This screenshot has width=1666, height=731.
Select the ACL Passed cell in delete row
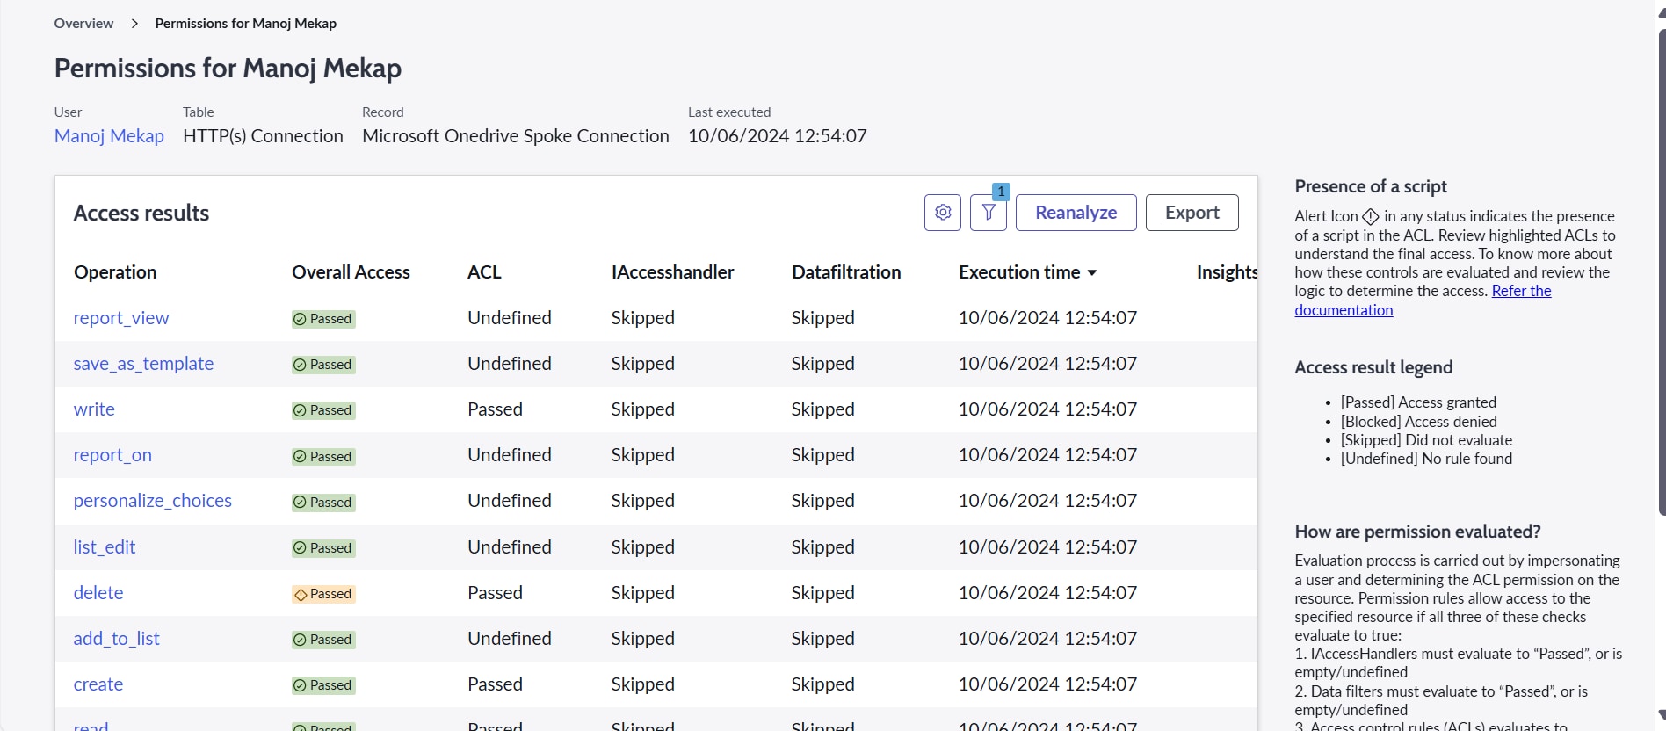(495, 593)
